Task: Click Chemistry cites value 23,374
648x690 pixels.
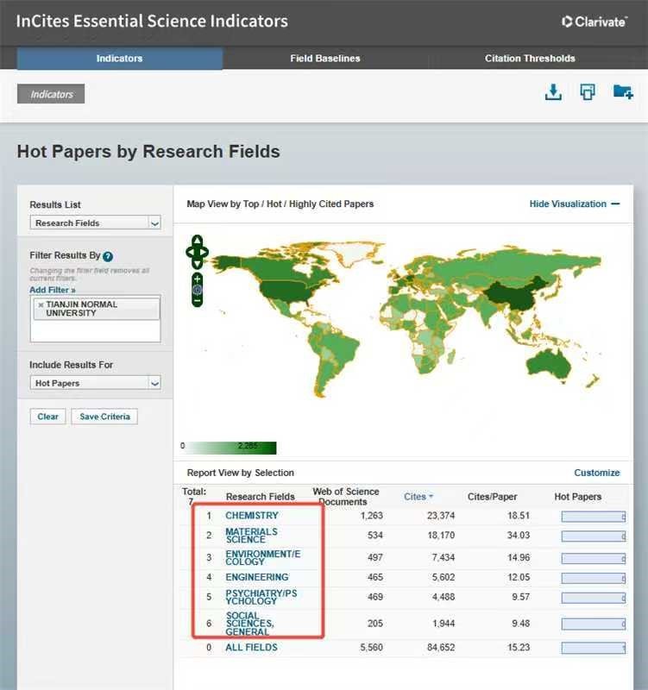Action: pyautogui.click(x=441, y=515)
